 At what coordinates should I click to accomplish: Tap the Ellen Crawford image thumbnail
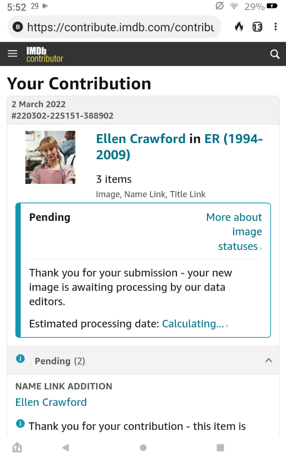coord(50,157)
